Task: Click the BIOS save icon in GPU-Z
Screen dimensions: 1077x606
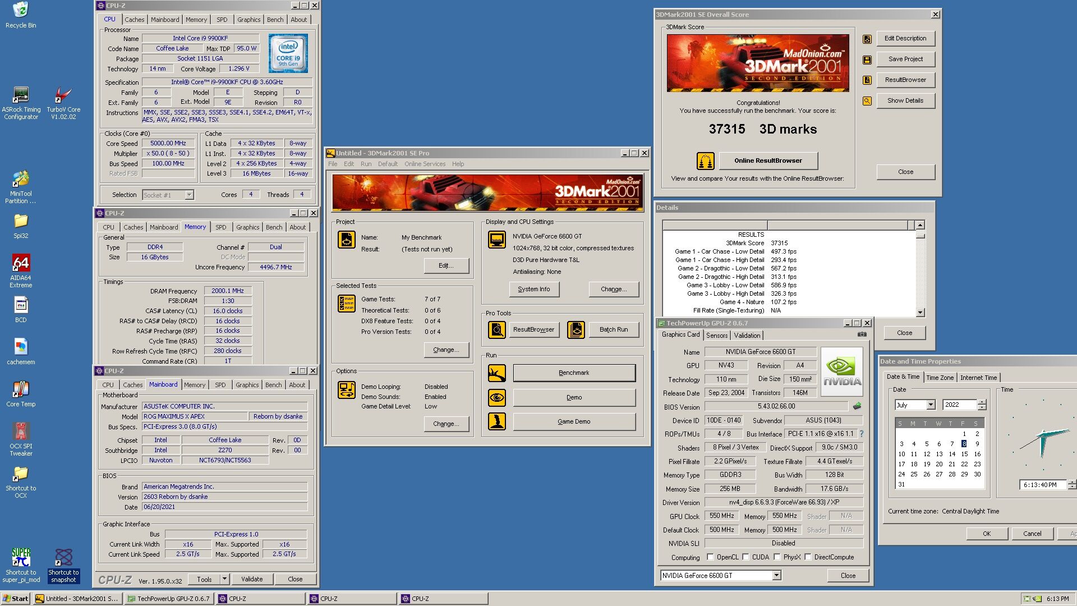Action: click(x=857, y=406)
